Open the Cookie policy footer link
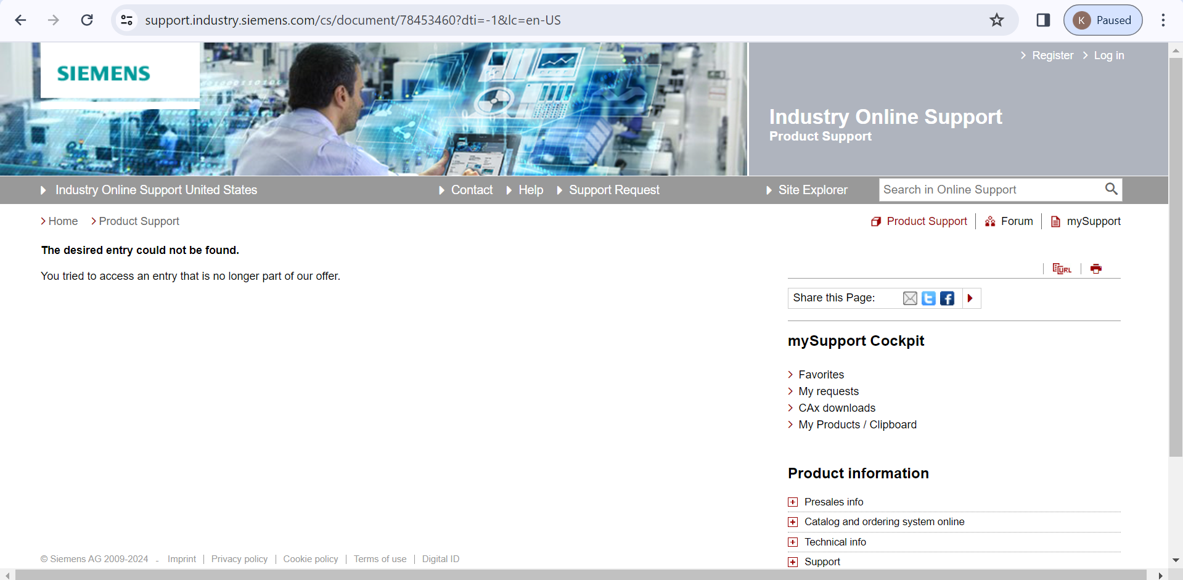 [311, 559]
